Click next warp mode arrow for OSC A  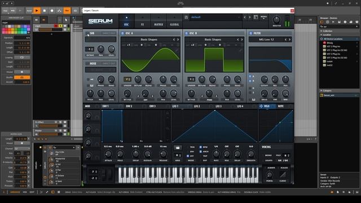pos(152,96)
